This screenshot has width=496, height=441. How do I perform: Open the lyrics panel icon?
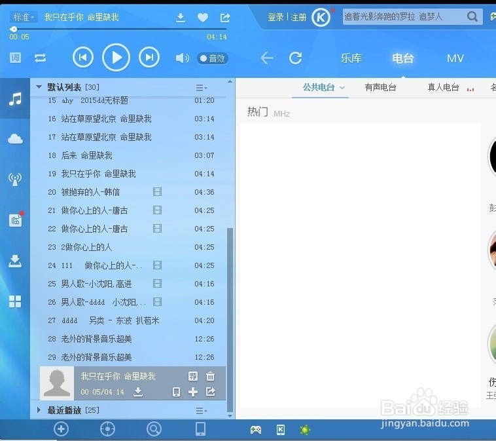[15, 58]
